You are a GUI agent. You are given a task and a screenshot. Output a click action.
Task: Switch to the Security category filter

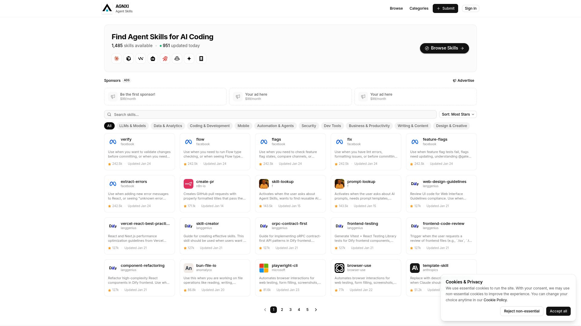[309, 126]
